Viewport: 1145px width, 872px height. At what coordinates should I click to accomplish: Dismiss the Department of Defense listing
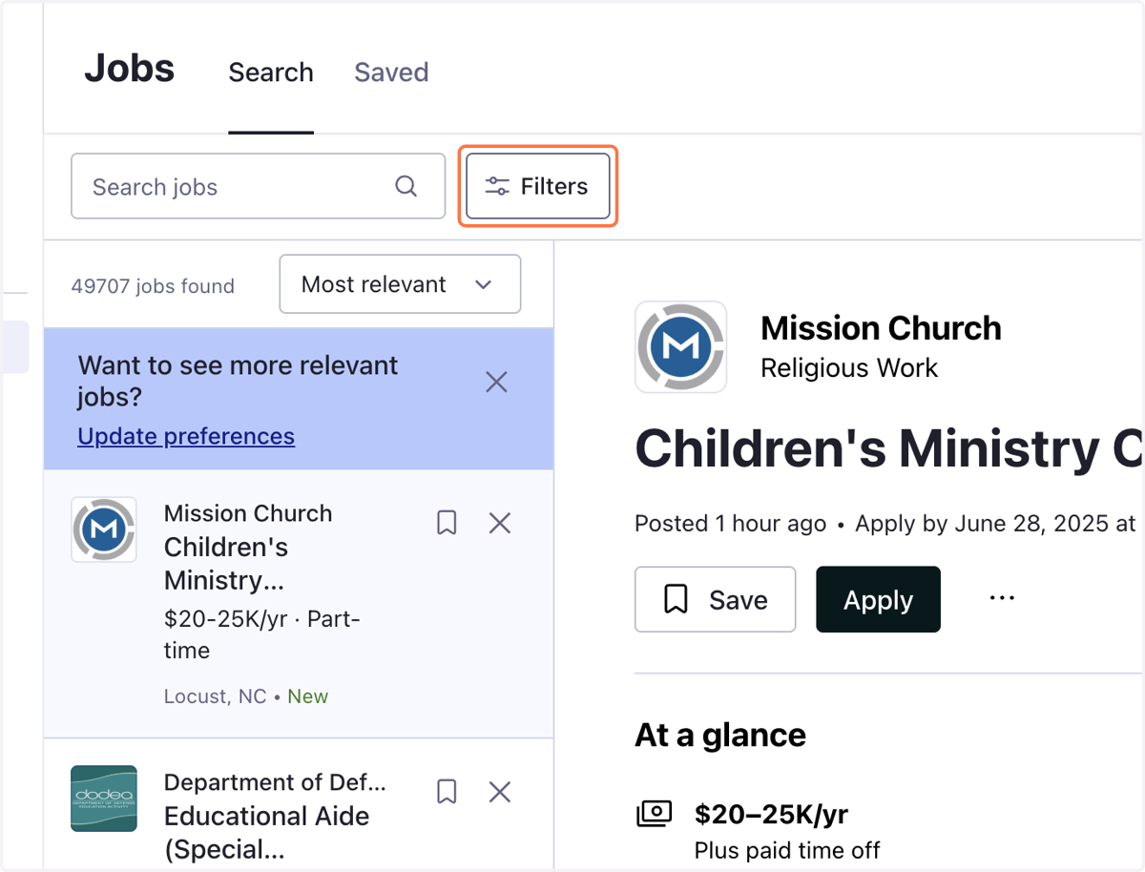point(500,792)
